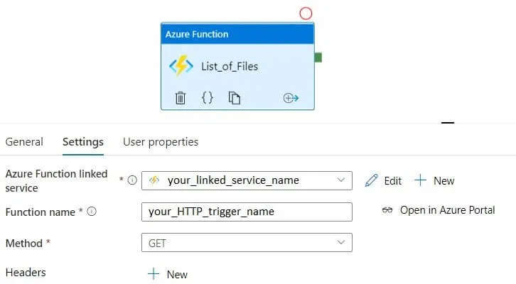516x284 pixels.
Task: Open the Azure Function linked service dropdown
Action: tap(247, 180)
